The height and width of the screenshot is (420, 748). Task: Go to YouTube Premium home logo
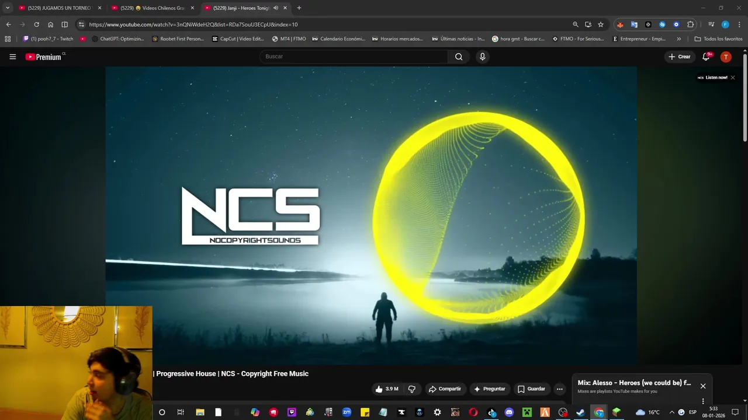tap(43, 57)
